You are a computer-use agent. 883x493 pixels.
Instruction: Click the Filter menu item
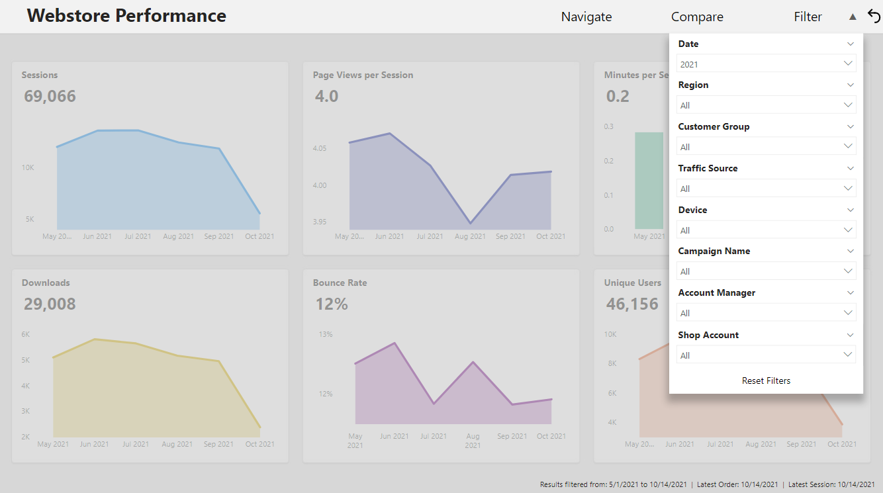(x=808, y=17)
